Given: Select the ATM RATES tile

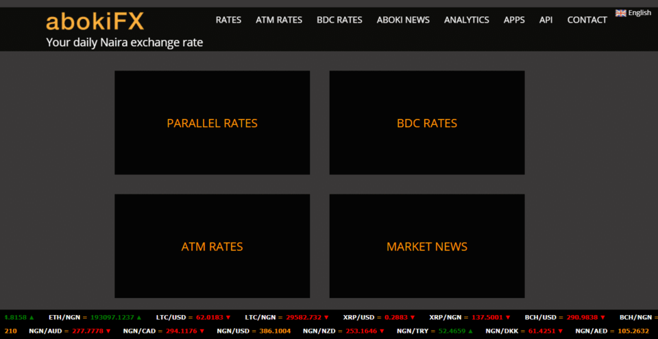Looking at the screenshot, I should point(212,247).
